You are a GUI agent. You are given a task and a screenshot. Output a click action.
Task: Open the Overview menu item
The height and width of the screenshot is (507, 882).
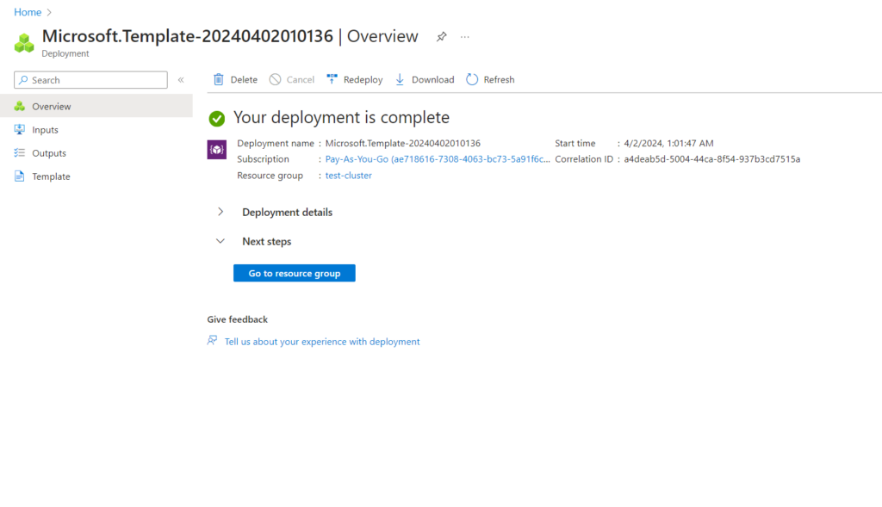tap(96, 106)
